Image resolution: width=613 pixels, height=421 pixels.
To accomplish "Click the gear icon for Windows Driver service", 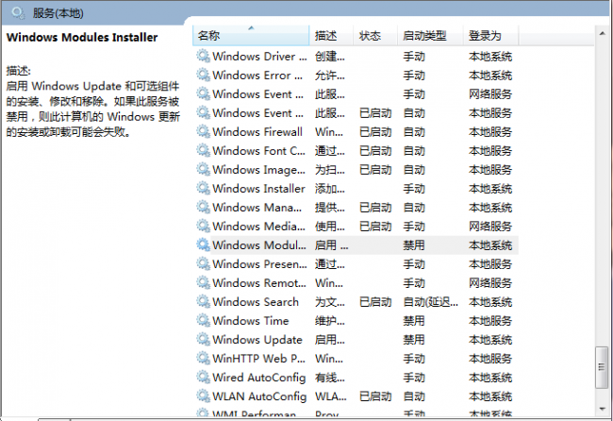I will pyautogui.click(x=203, y=56).
